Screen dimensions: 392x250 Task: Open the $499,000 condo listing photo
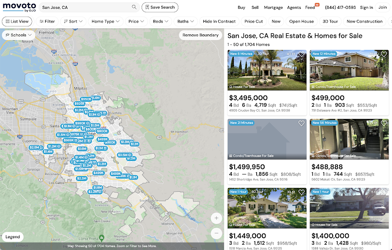[349, 70]
